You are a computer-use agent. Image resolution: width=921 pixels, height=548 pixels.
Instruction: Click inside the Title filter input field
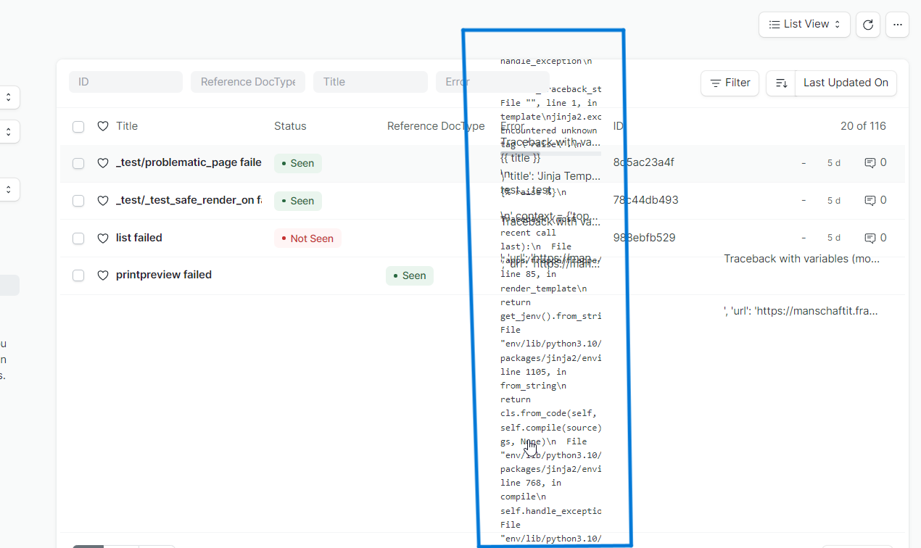[371, 82]
